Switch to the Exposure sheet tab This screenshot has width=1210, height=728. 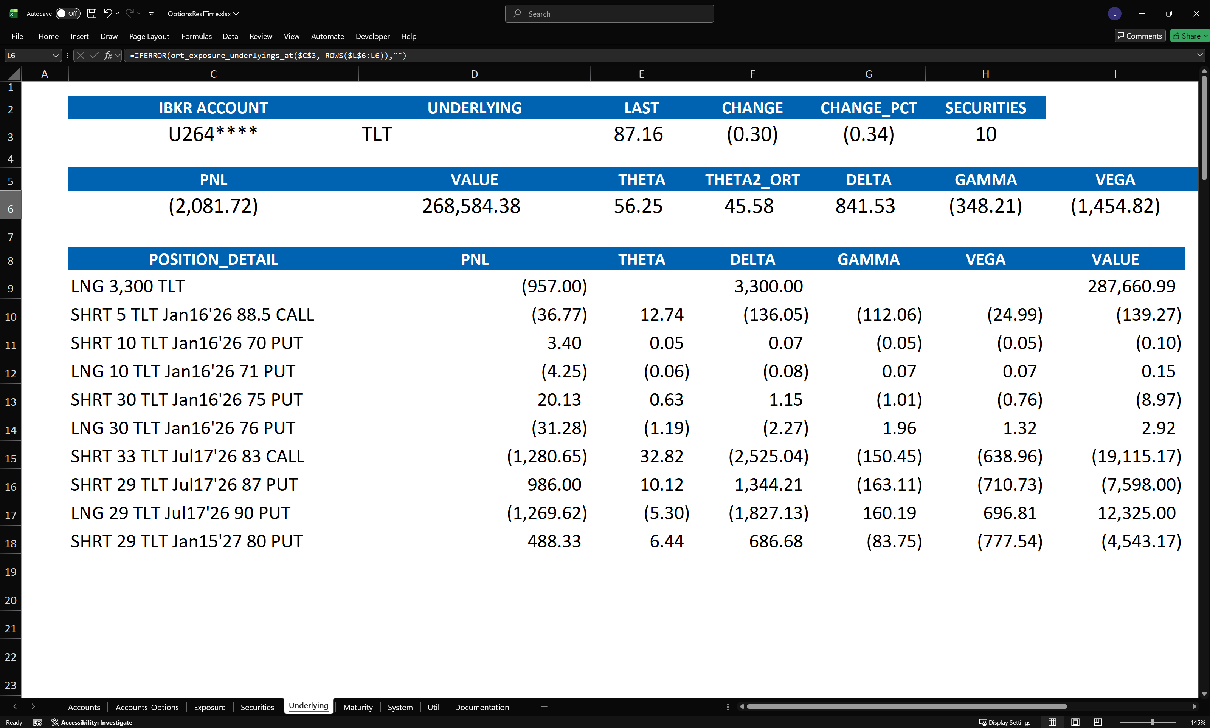209,707
